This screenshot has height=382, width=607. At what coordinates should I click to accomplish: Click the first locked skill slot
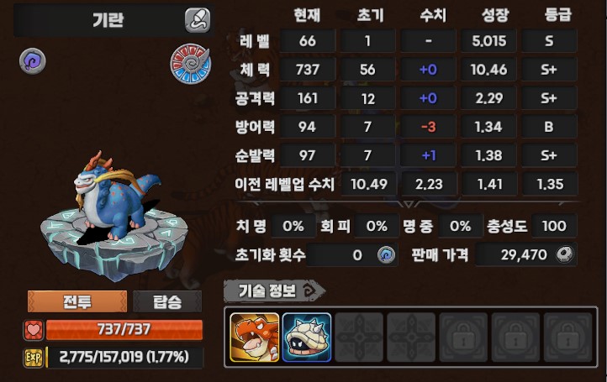(x=463, y=338)
